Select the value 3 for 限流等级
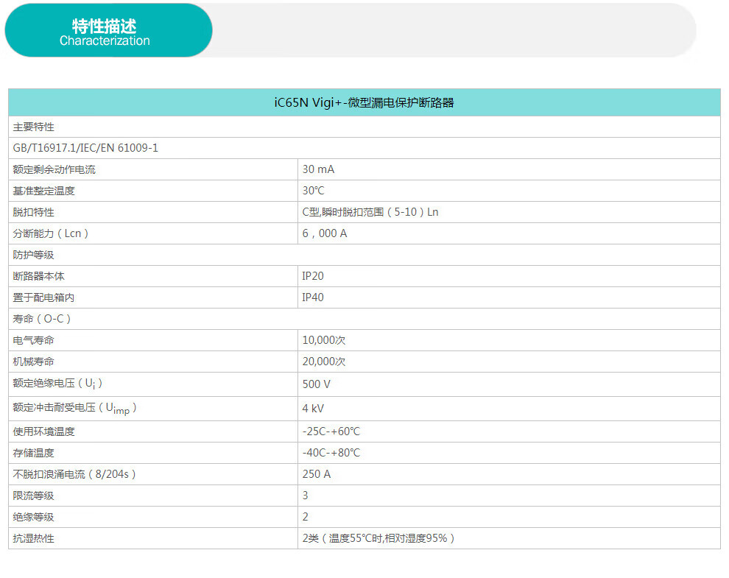 (x=305, y=496)
